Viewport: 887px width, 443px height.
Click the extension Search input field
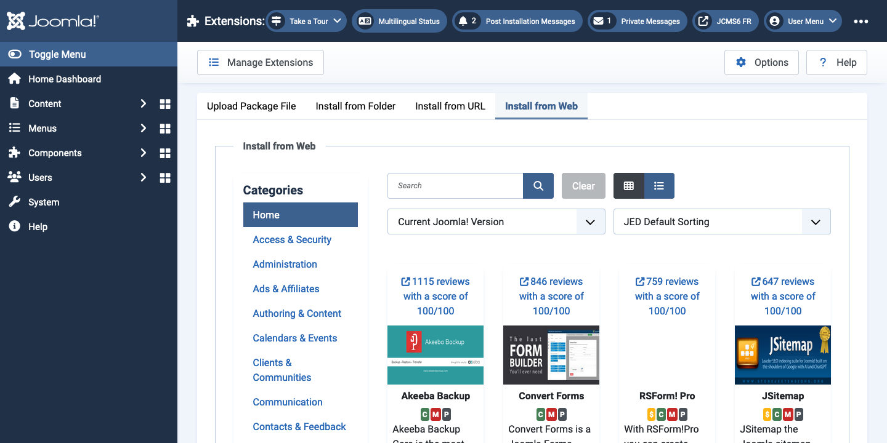click(455, 186)
